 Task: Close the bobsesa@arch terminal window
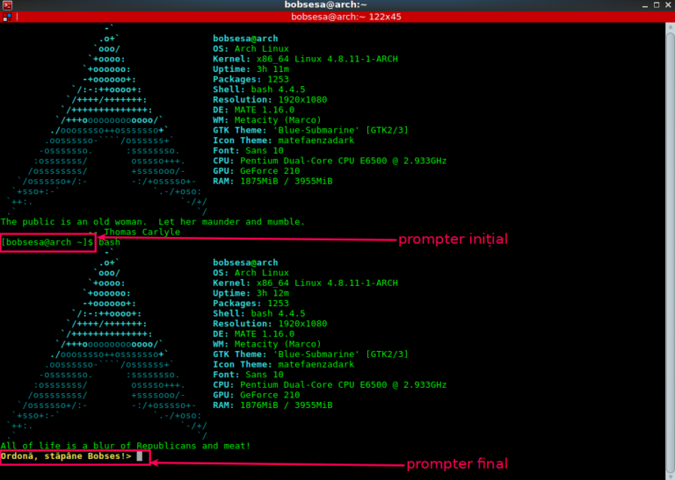[668, 5]
